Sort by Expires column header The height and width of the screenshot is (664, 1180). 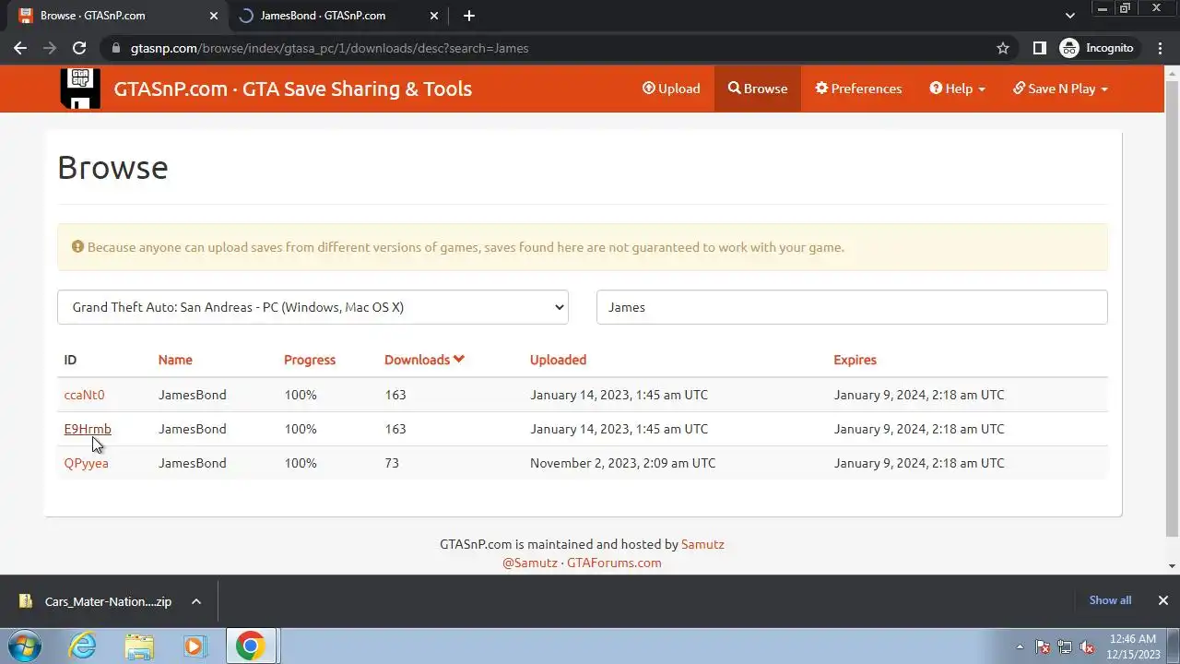pos(855,360)
